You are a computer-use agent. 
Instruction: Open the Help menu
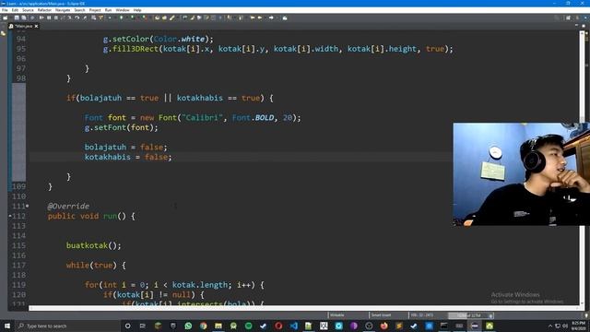pos(137,10)
